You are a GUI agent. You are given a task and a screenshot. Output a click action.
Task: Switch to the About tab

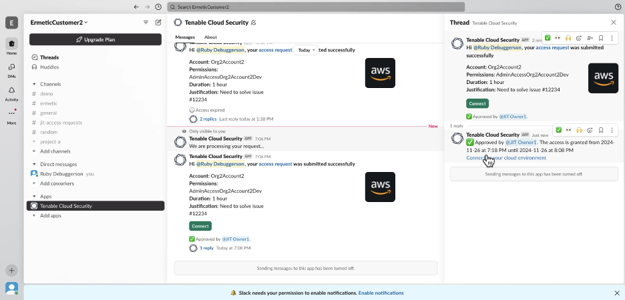coord(210,37)
